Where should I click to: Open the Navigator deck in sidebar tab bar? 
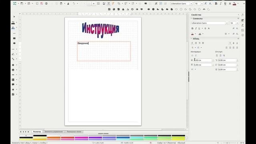tap(243, 35)
